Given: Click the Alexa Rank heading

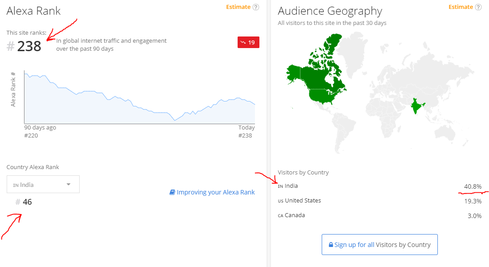Looking at the screenshot, I should pos(34,11).
